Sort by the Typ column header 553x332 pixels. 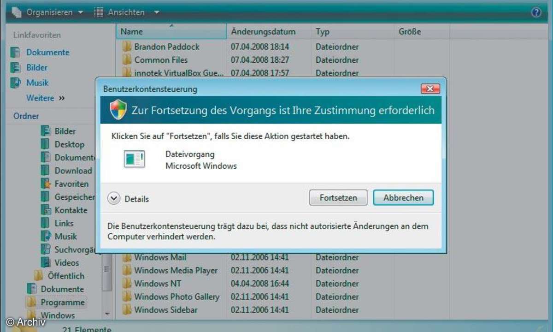coord(353,32)
